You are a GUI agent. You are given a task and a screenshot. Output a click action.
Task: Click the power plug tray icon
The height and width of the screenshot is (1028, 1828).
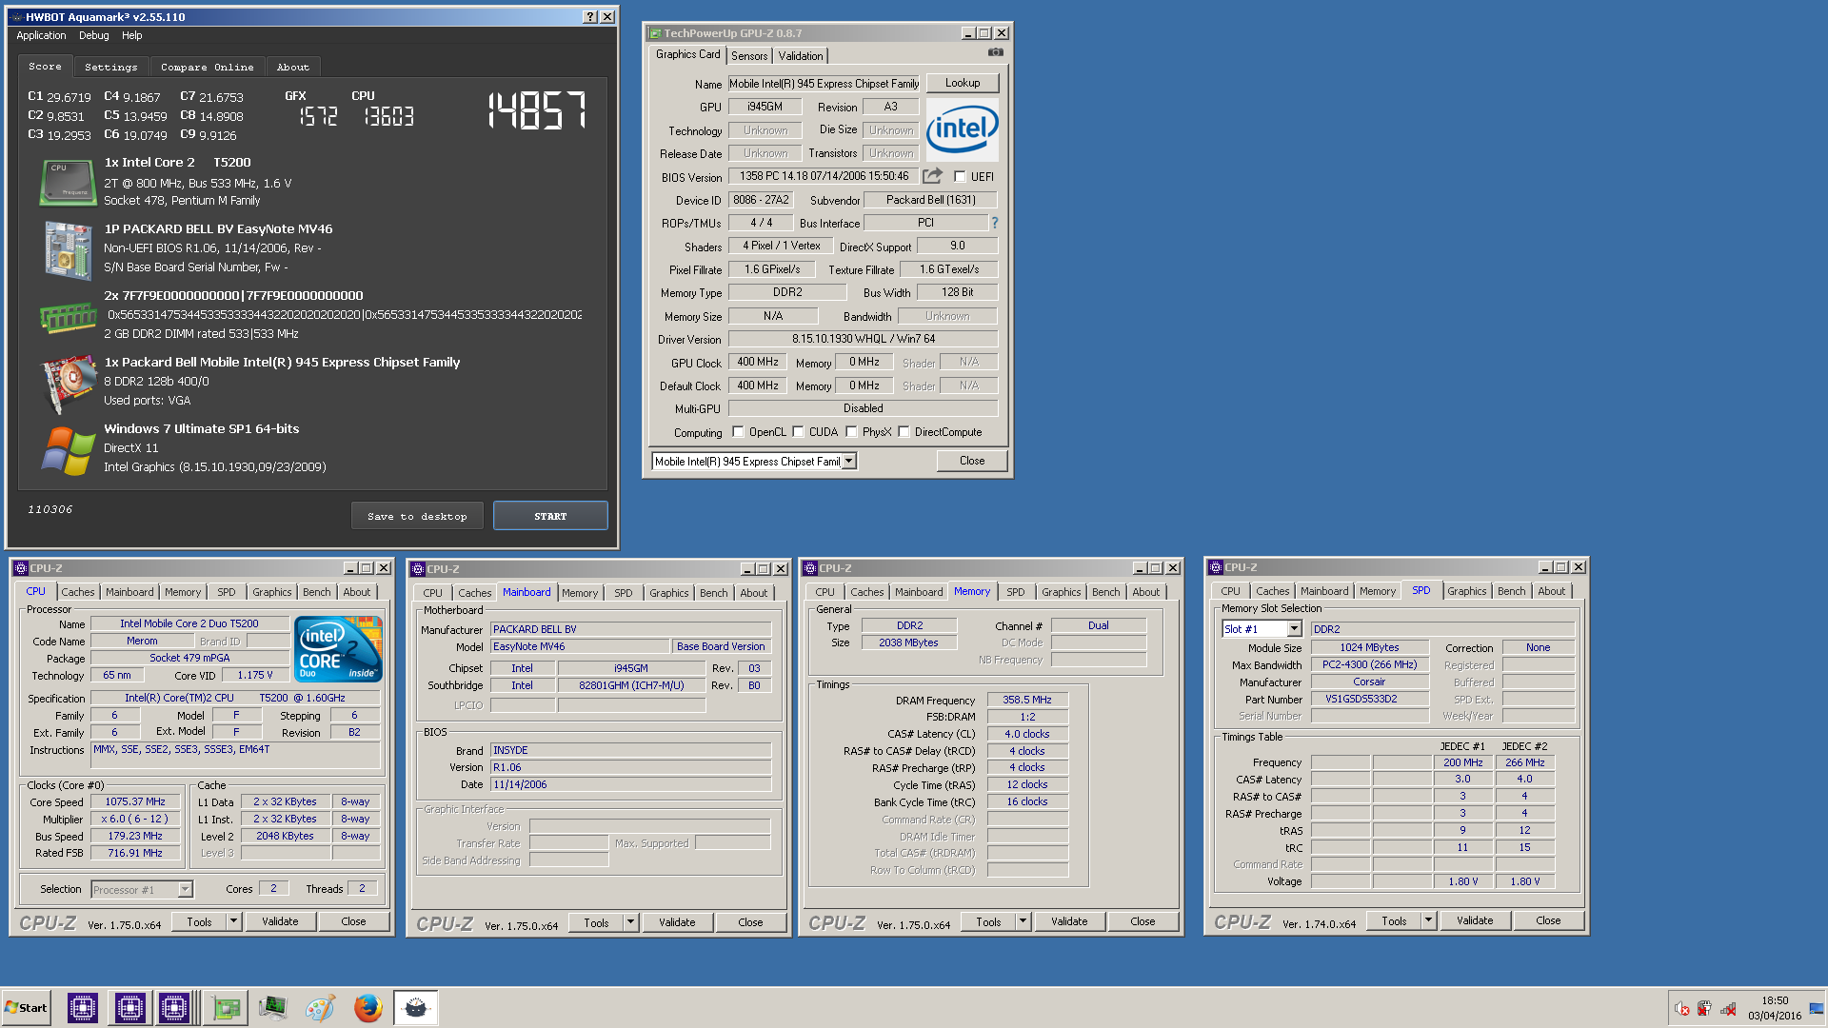tap(1704, 1009)
